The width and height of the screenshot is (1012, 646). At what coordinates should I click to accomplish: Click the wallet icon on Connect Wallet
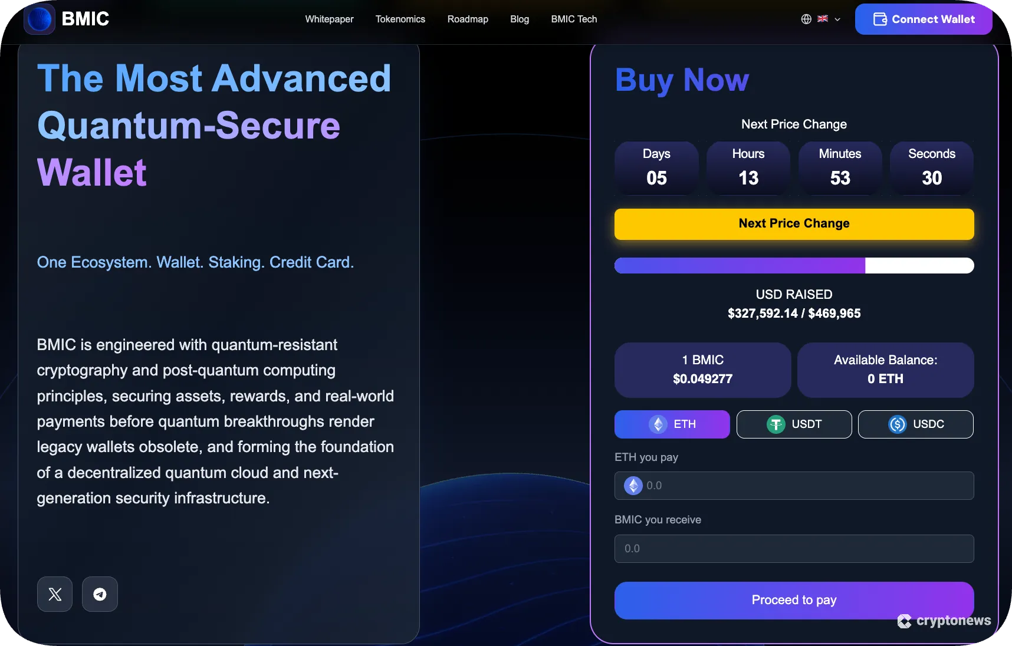point(879,19)
